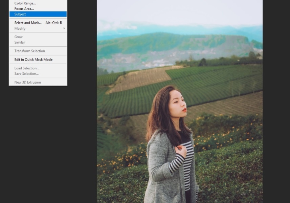290x203 pixels.
Task: Open the Load Selection dialog
Action: (27, 68)
